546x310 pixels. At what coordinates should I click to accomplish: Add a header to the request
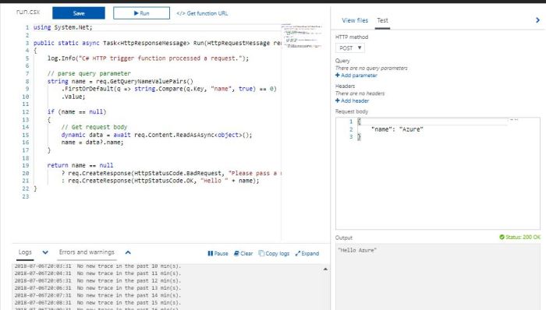point(352,100)
